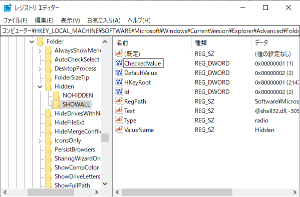Select the SharingWizardOn key
The width and height of the screenshot is (300, 197).
77,158
